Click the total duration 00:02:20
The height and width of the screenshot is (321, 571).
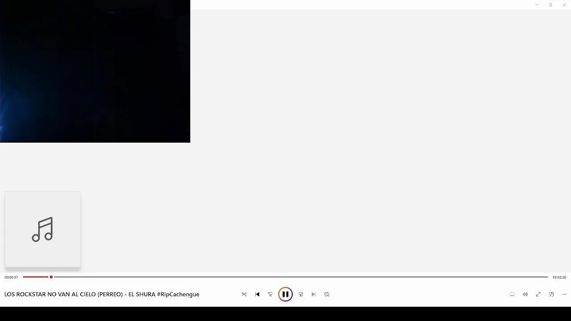(x=559, y=277)
